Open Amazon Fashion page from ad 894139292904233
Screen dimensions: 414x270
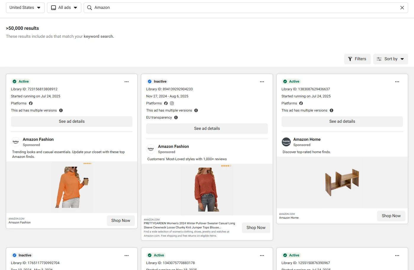(x=173, y=146)
